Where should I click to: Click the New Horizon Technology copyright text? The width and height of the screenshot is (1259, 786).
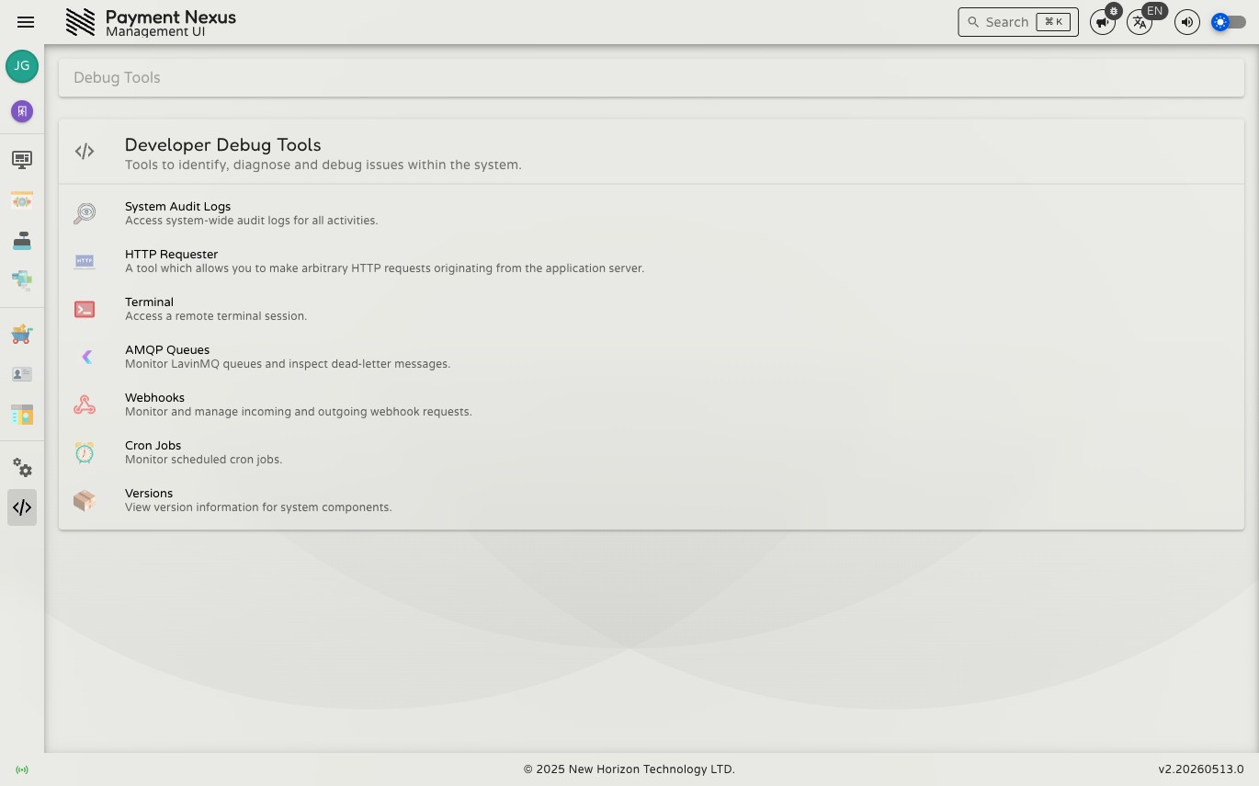pyautogui.click(x=629, y=769)
